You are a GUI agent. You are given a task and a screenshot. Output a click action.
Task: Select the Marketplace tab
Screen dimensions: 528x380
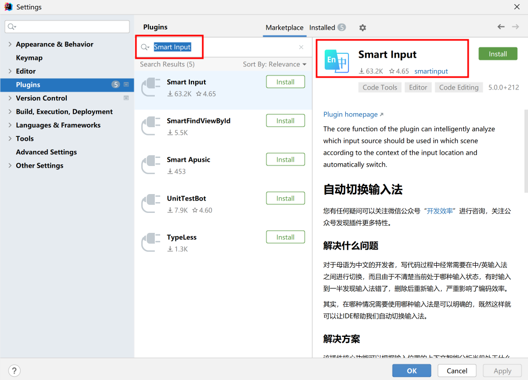(x=285, y=27)
